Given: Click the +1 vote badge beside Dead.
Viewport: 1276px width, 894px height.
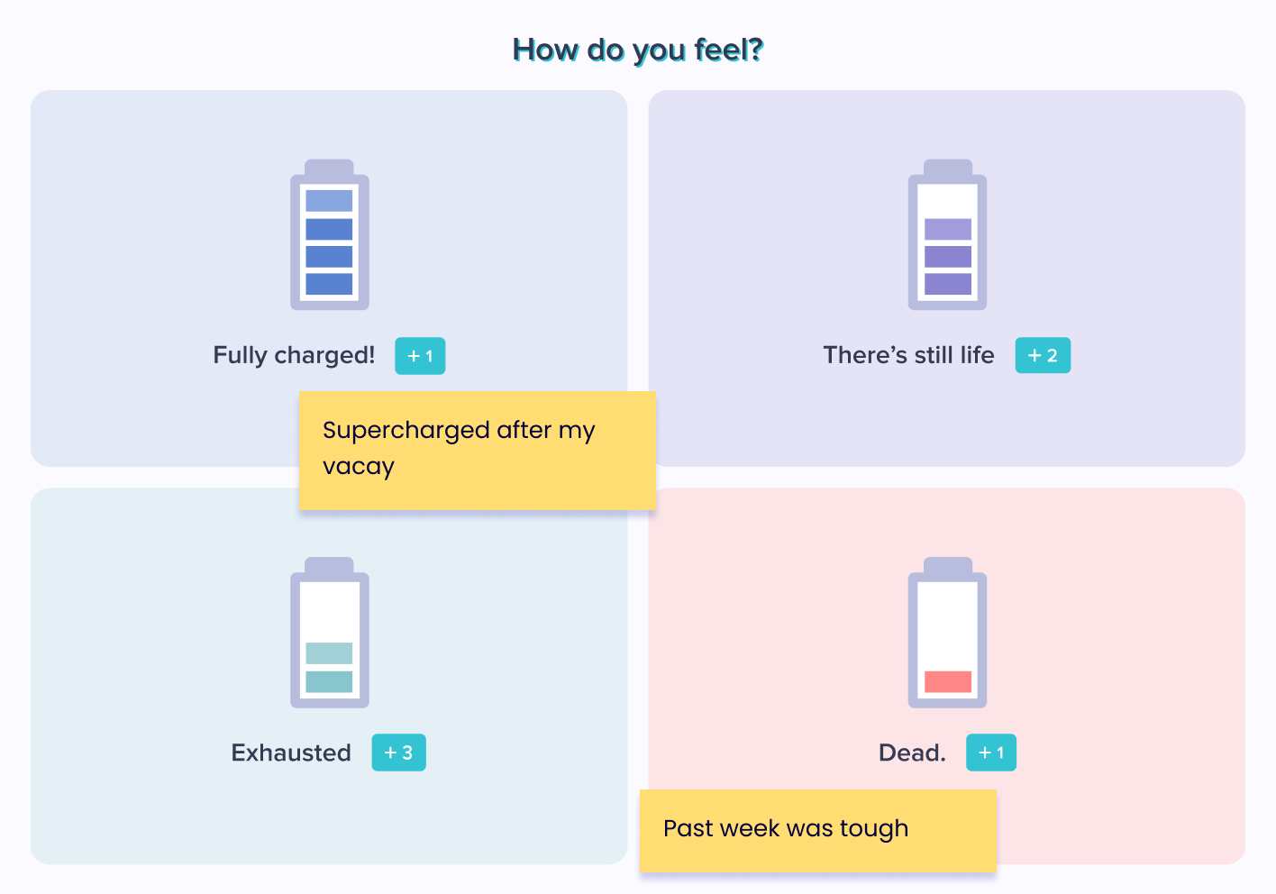Looking at the screenshot, I should click(991, 753).
